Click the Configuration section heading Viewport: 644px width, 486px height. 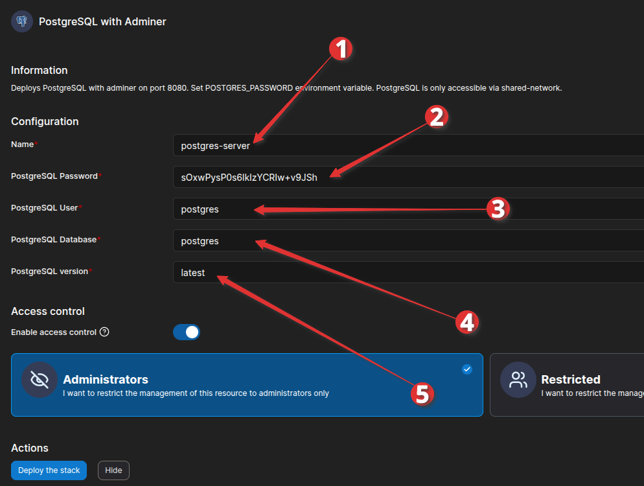tap(45, 122)
